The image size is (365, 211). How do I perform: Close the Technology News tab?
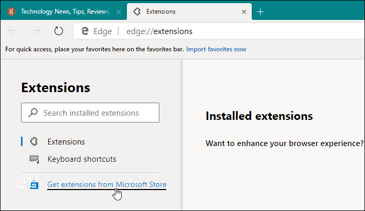click(x=119, y=12)
